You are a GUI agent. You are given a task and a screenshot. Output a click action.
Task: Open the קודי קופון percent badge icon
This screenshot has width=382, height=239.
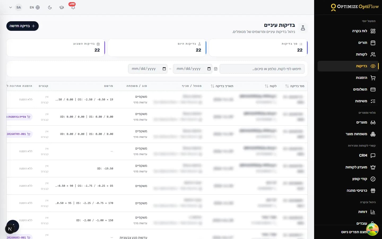pos(373,179)
